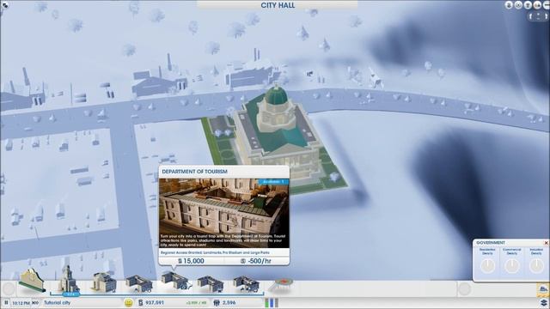Click the second round icon in top-right row
The height and width of the screenshot is (309, 550).
click(x=518, y=5)
